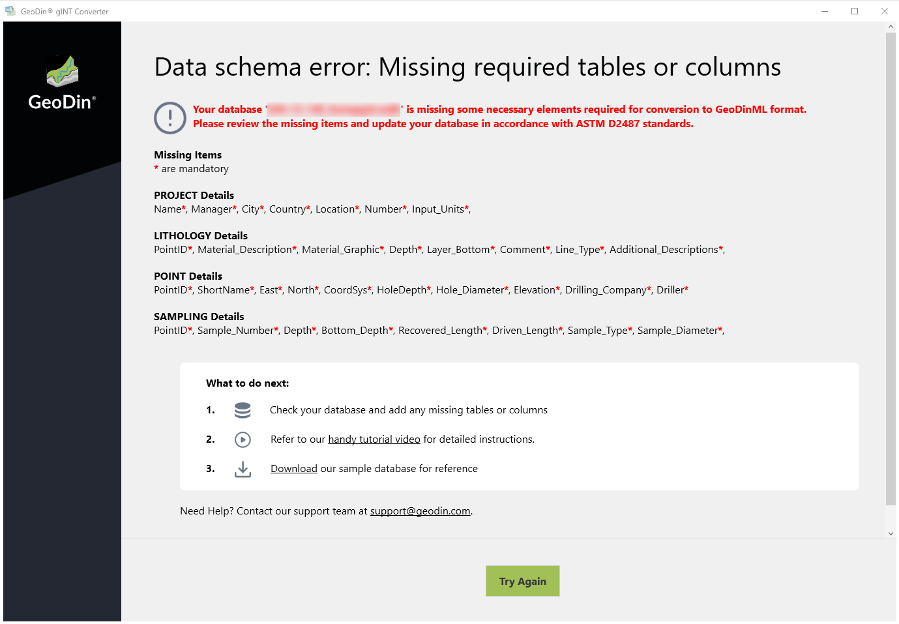Click the Data schema error heading
This screenshot has width=899, height=624.
click(467, 67)
